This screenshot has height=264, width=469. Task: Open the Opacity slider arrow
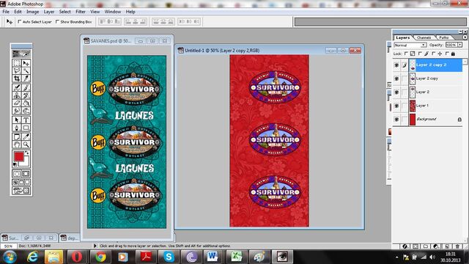459,45
